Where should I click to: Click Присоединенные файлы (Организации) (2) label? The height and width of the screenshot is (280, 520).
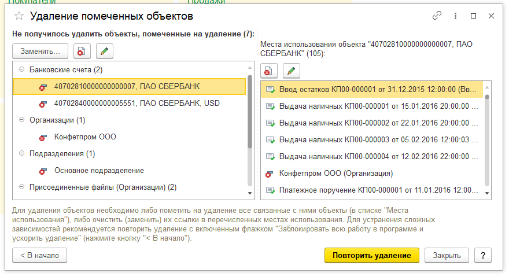(x=103, y=187)
